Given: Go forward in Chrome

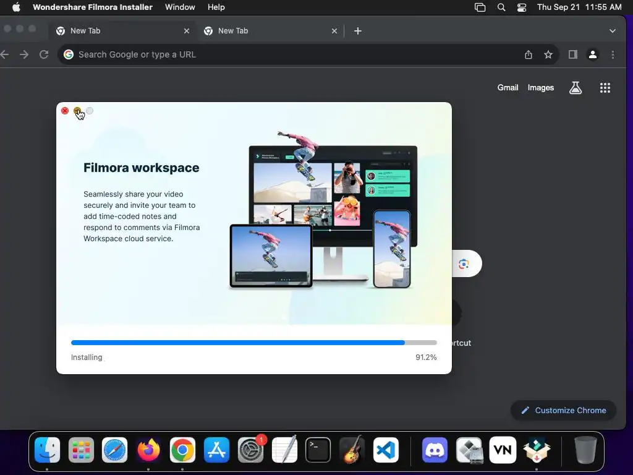Looking at the screenshot, I should point(24,54).
